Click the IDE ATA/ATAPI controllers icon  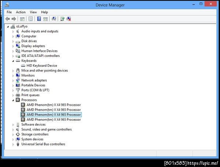pyautogui.click(x=18, y=56)
